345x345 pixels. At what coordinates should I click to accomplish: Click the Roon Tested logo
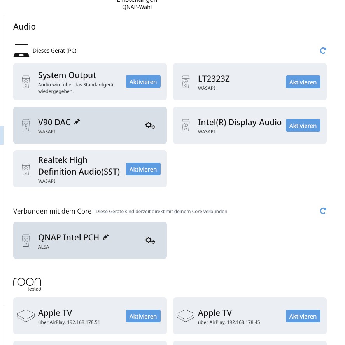click(27, 284)
